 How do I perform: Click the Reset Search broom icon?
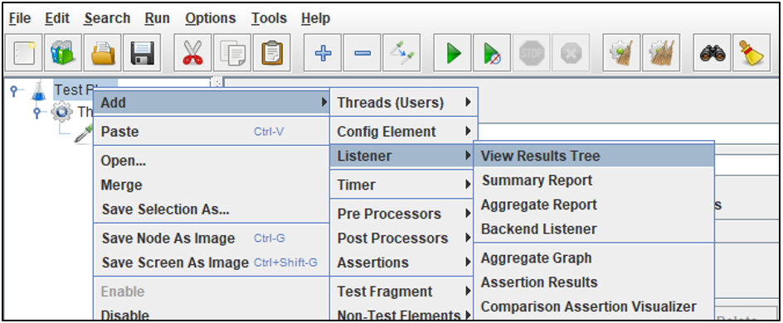751,53
